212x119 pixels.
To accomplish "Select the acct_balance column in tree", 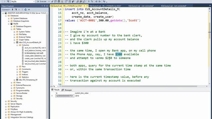I will [35, 51].
